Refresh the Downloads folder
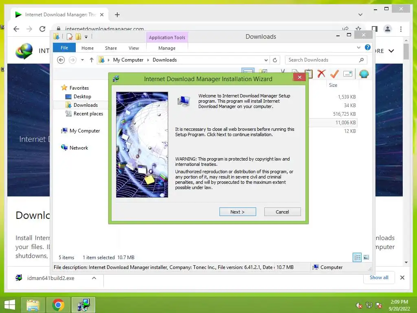417x313 pixels. (275, 60)
